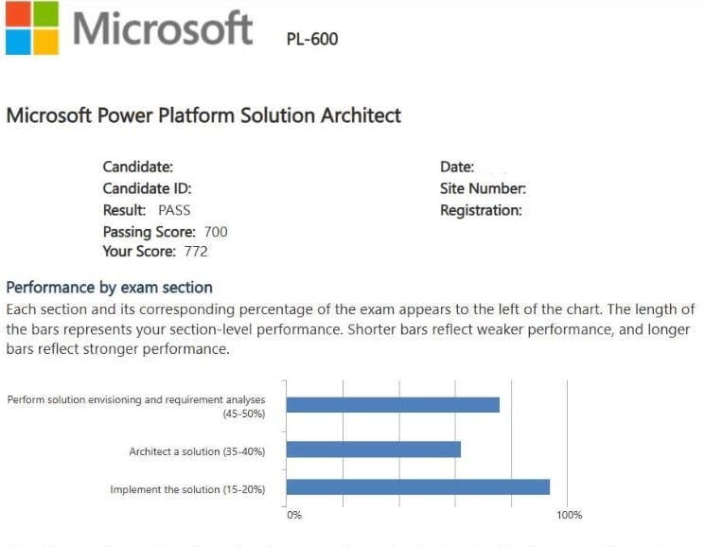Click the Candidate ID label
This screenshot has height=547, width=705.
click(147, 188)
